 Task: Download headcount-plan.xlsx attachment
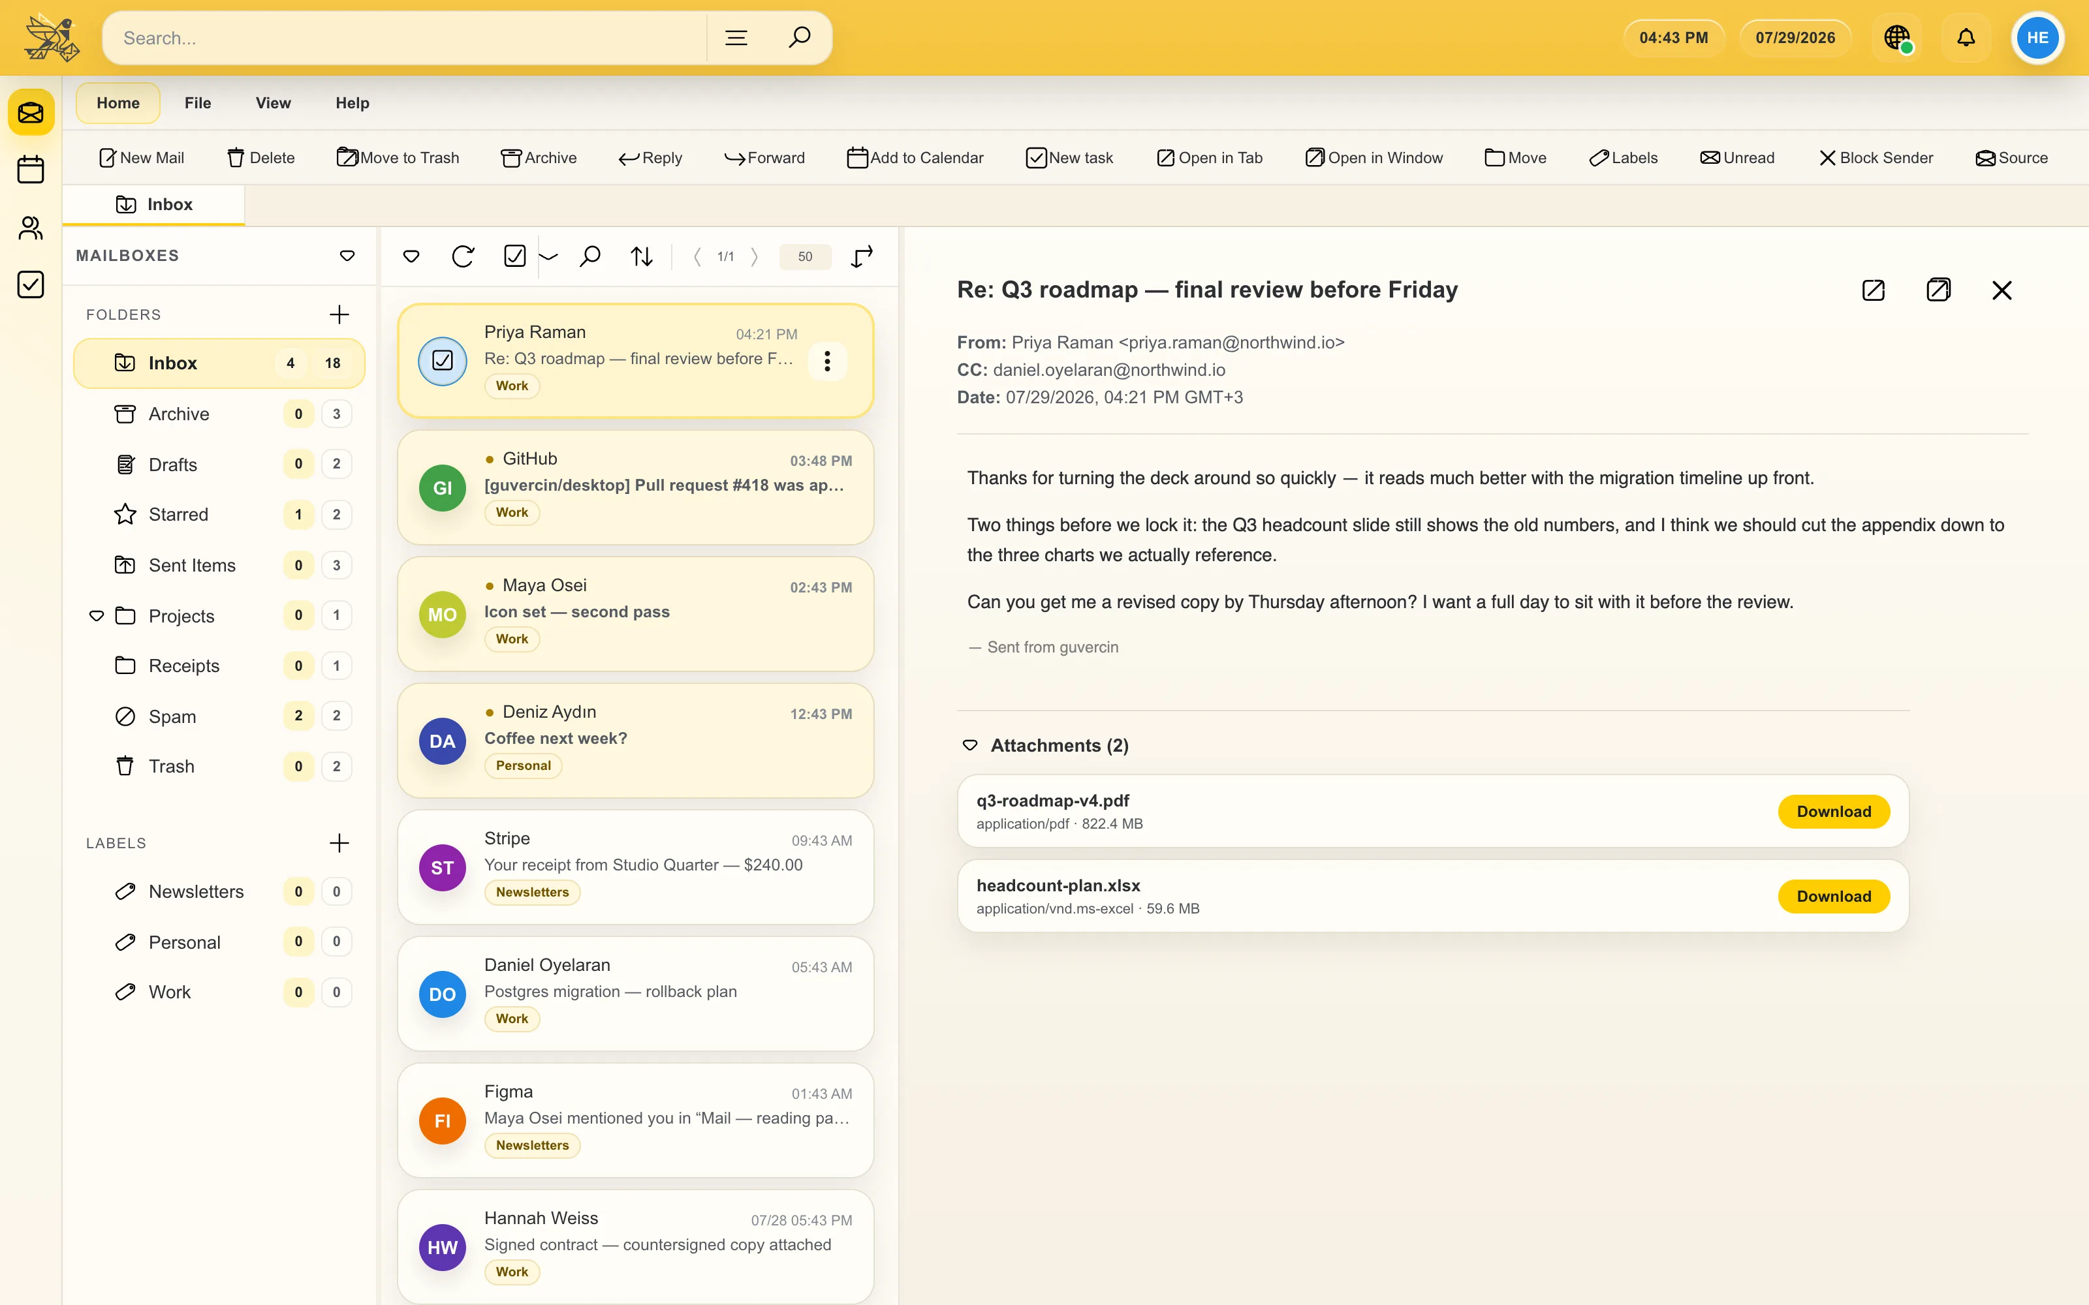1834,896
